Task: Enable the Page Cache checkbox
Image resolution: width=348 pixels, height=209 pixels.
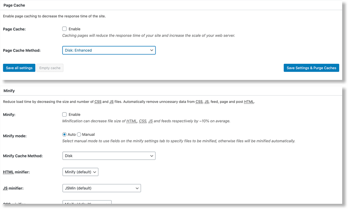Action: 64,29
